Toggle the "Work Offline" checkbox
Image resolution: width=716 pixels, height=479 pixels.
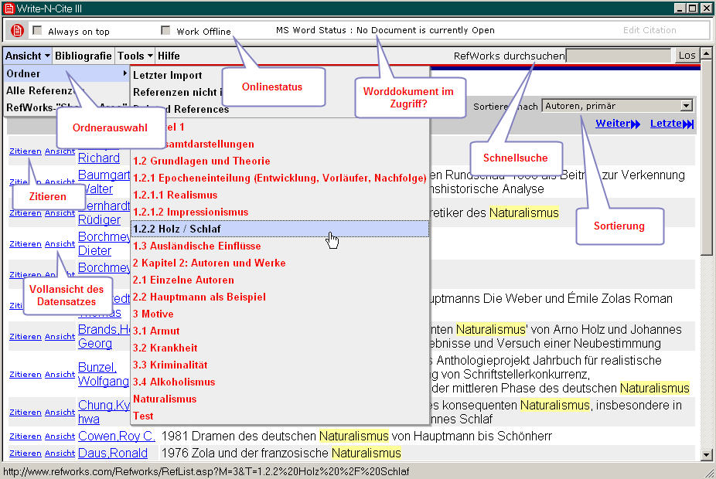[x=165, y=29]
